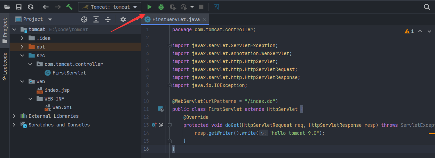Screen dimensions: 435x158
Task: Click the warning count indicator
Action: point(409,31)
